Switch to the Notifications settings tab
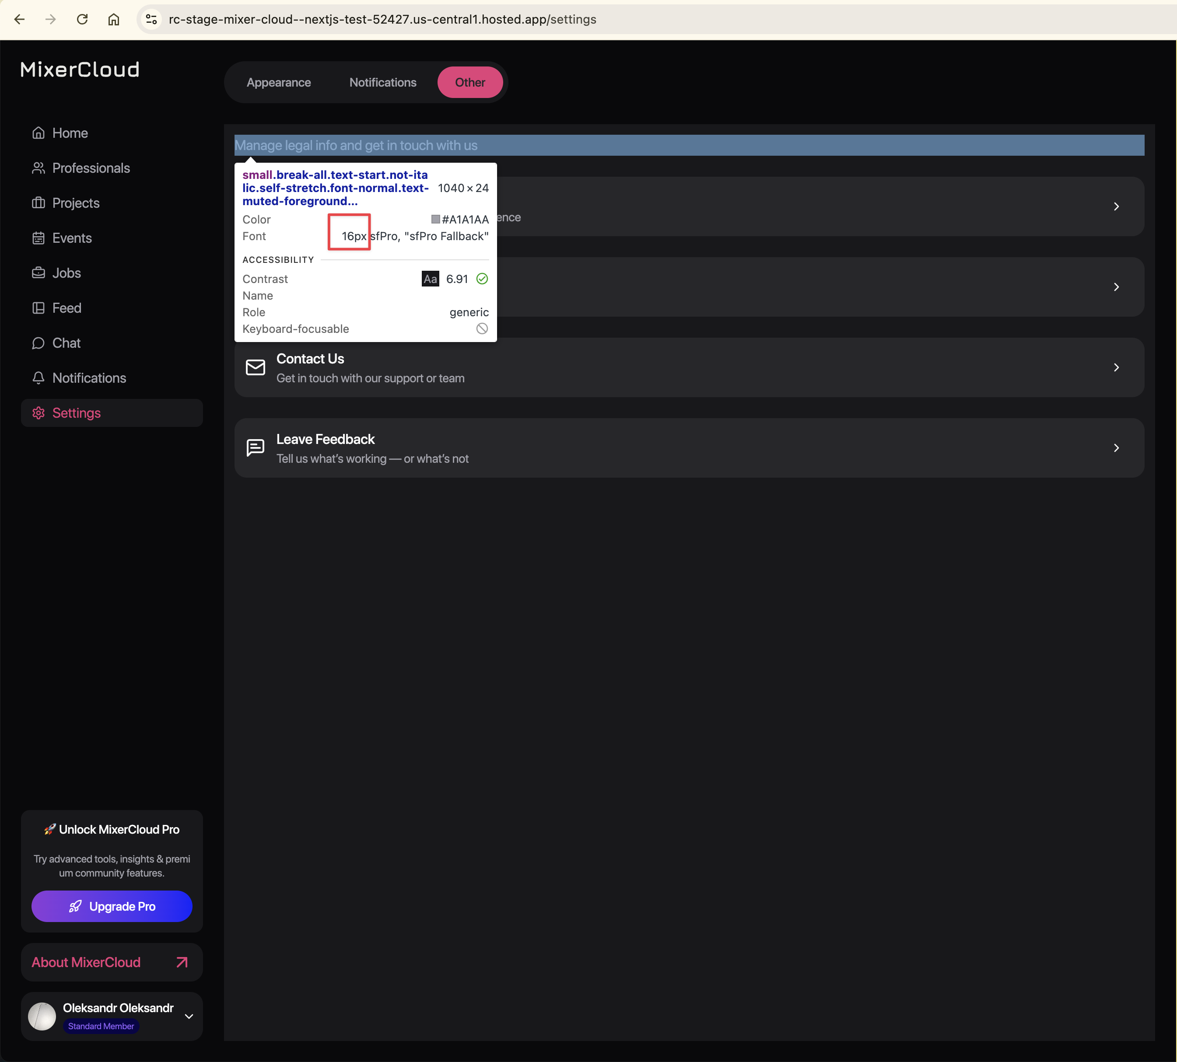1177x1062 pixels. pos(382,82)
